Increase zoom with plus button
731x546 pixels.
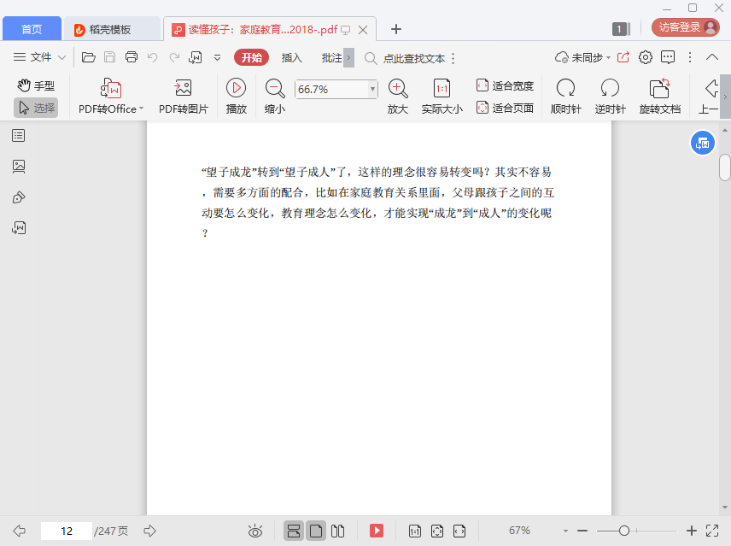692,531
